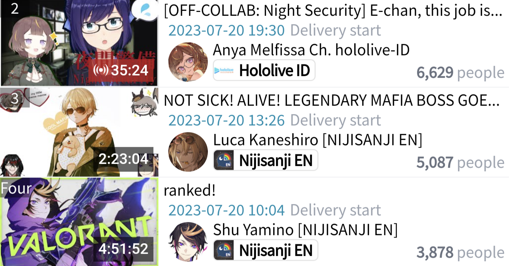Click the Nijisanji EN logo beside Luca

pyautogui.click(x=224, y=160)
